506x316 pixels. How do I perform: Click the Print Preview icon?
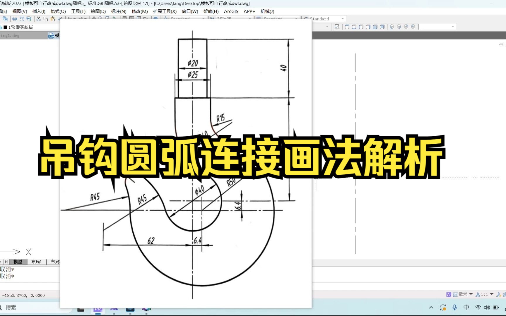click(22, 19)
